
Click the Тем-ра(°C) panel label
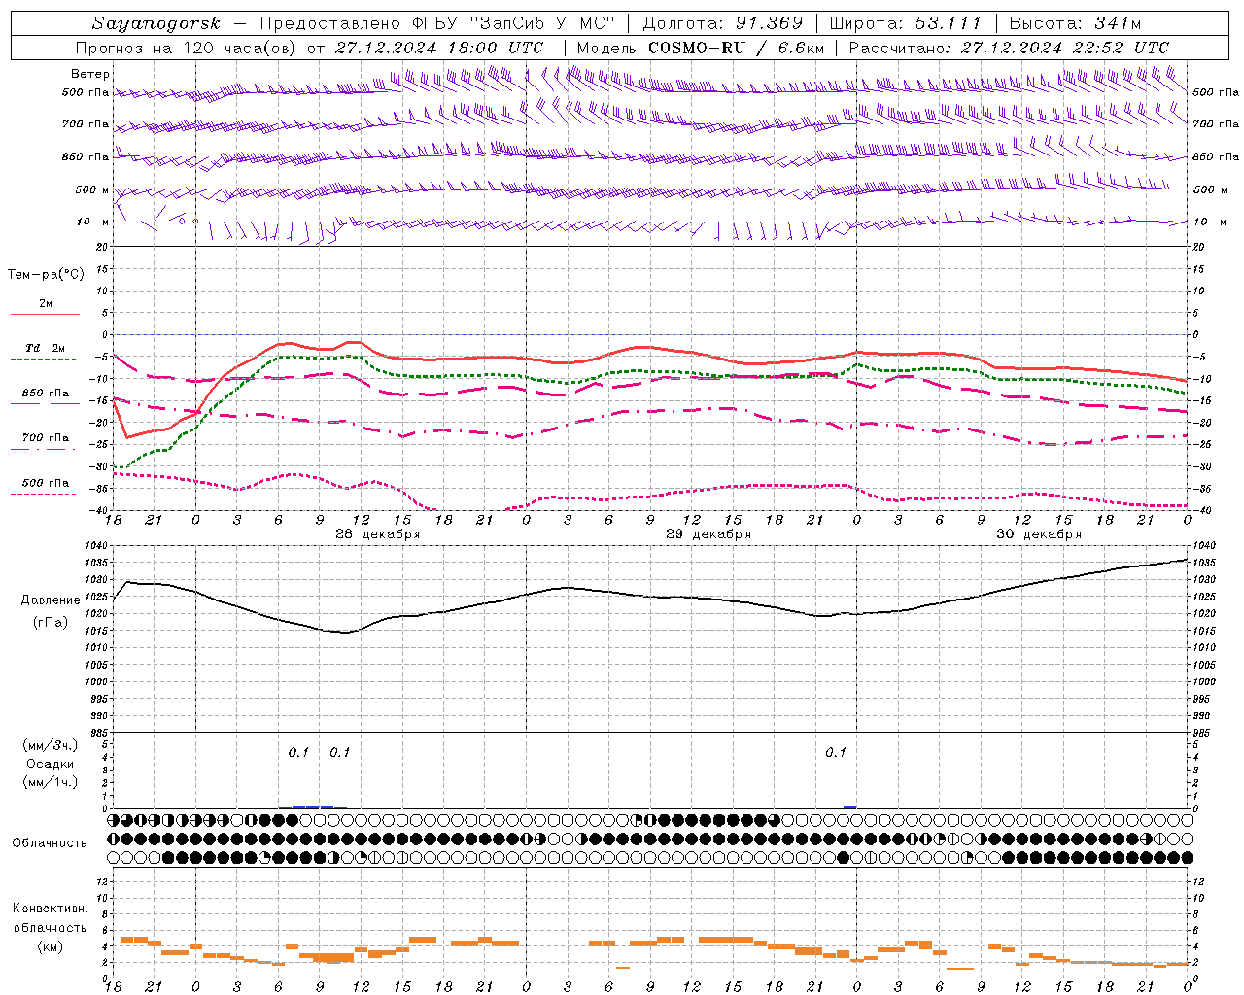[x=46, y=274]
